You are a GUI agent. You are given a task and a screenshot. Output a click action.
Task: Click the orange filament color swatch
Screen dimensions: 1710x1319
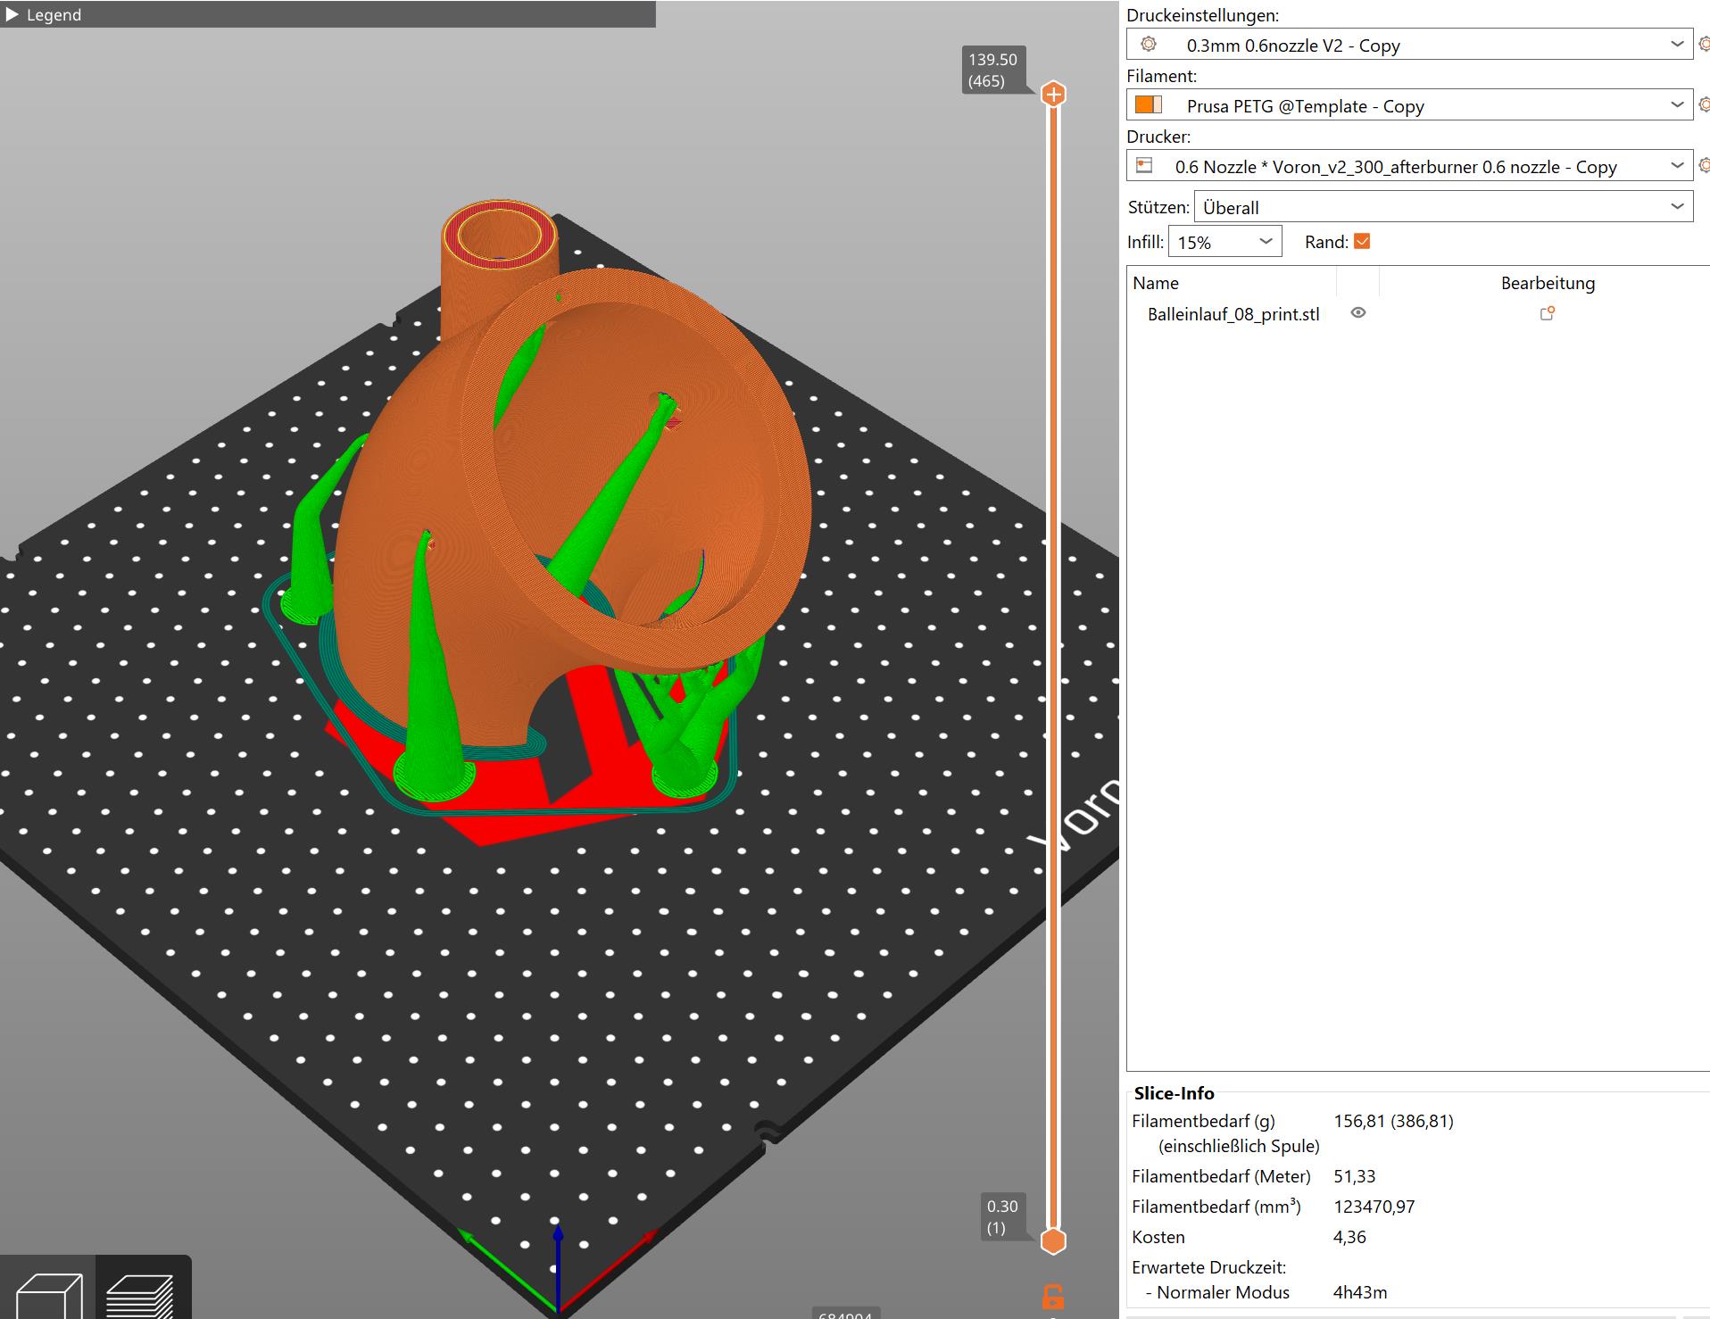pos(1148,104)
